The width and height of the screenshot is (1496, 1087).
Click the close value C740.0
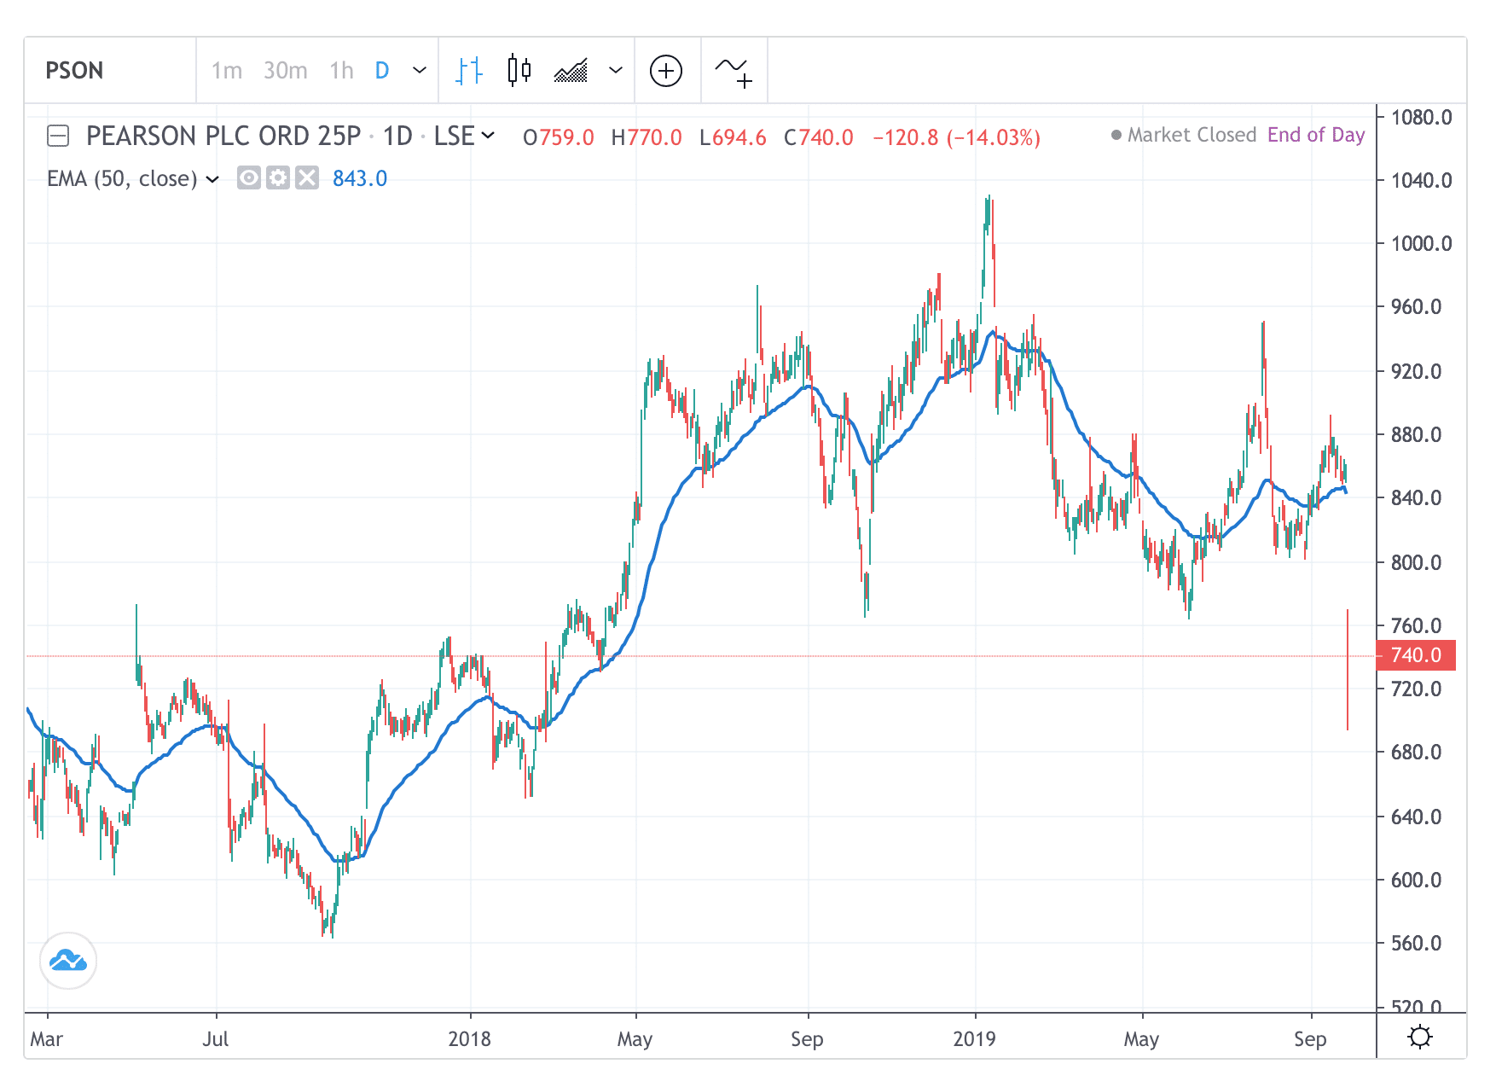click(819, 137)
